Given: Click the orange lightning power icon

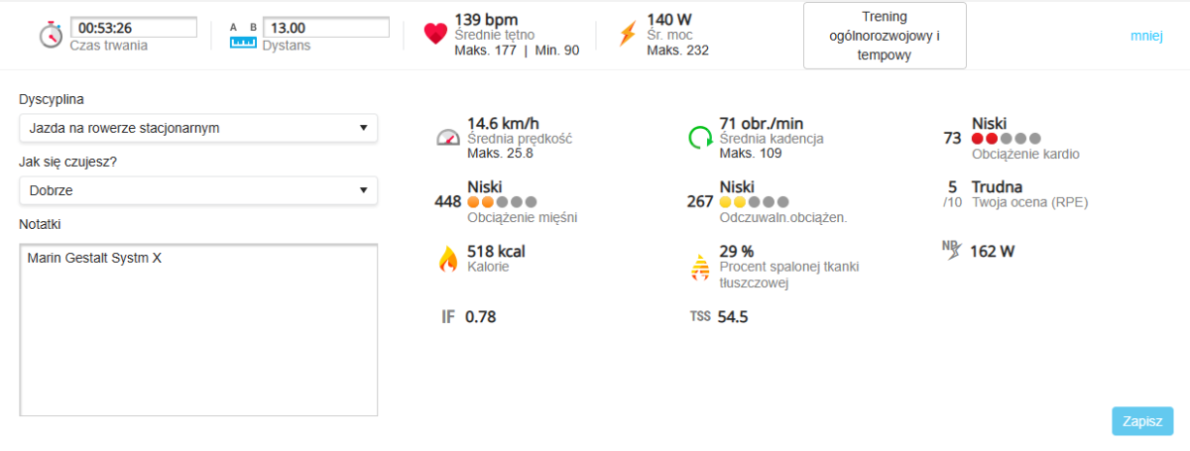Looking at the screenshot, I should tap(627, 35).
